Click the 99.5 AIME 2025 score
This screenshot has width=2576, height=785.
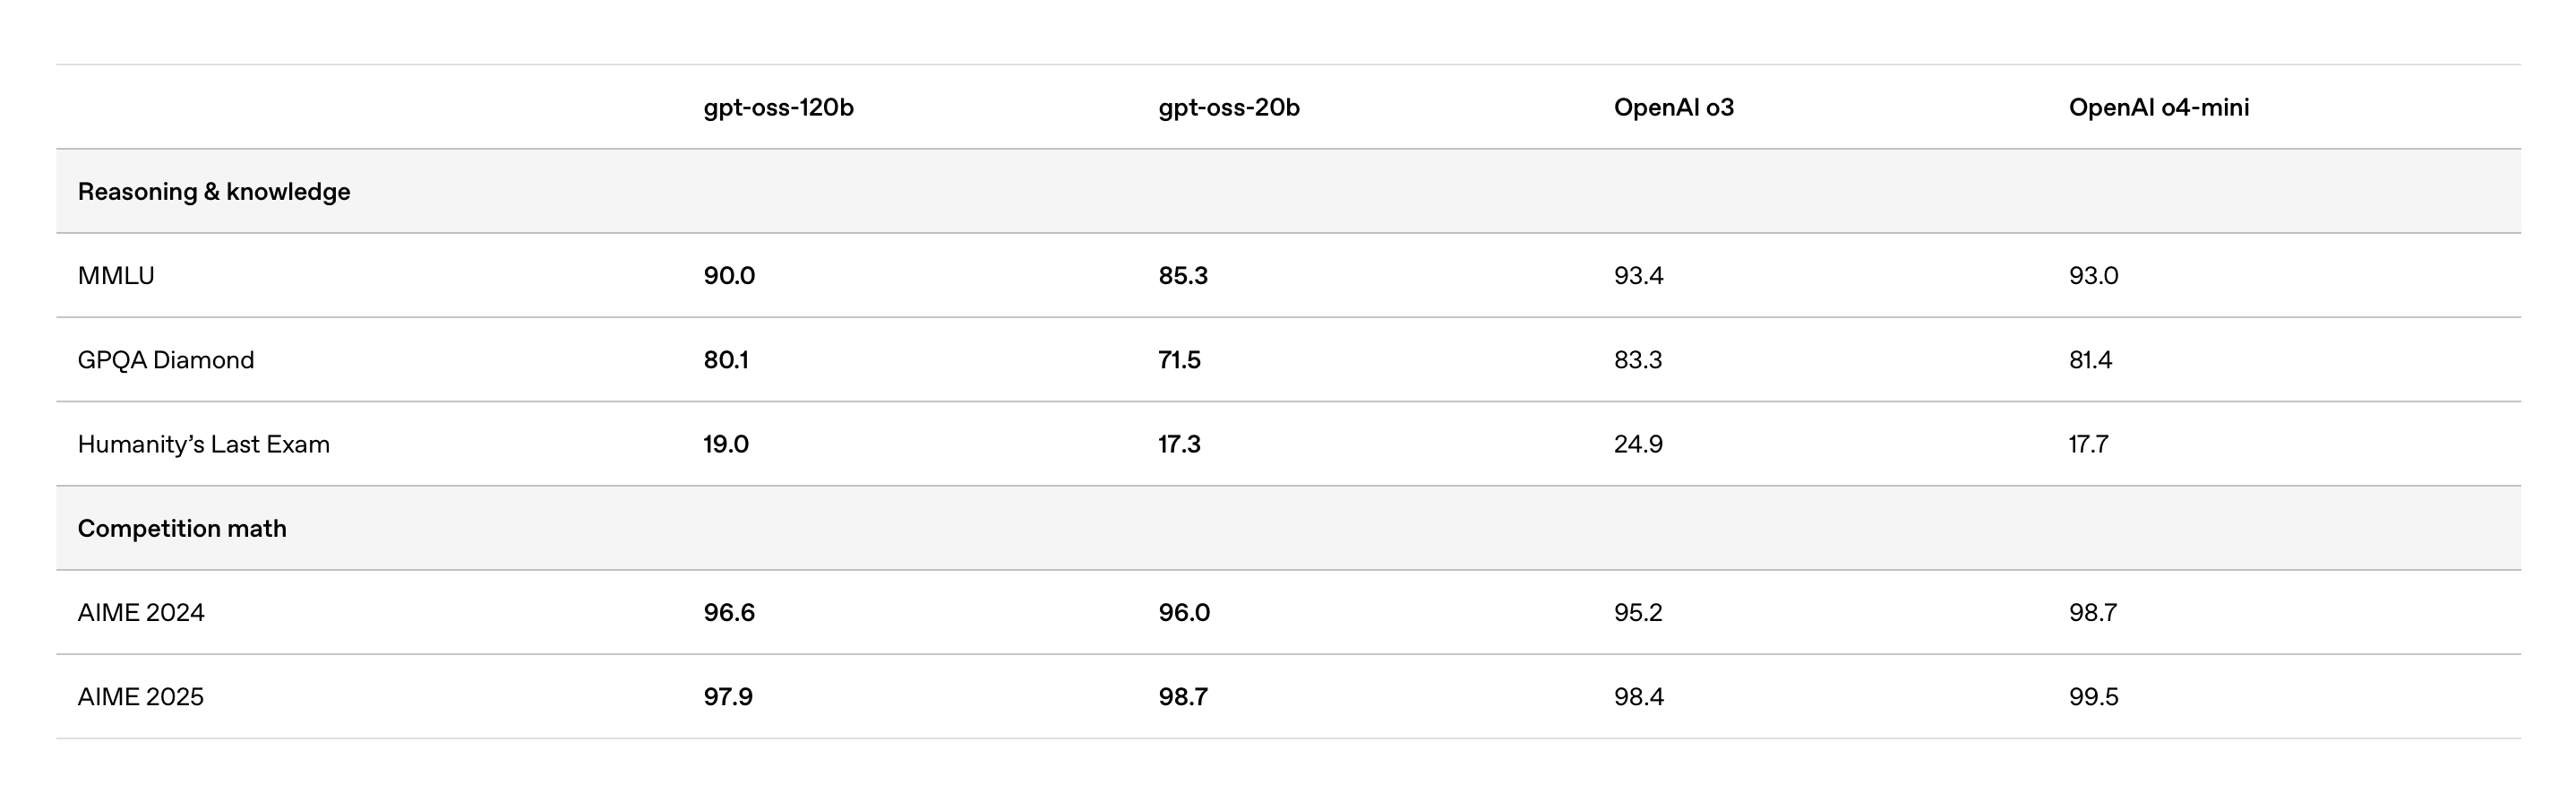pyautogui.click(x=2093, y=697)
